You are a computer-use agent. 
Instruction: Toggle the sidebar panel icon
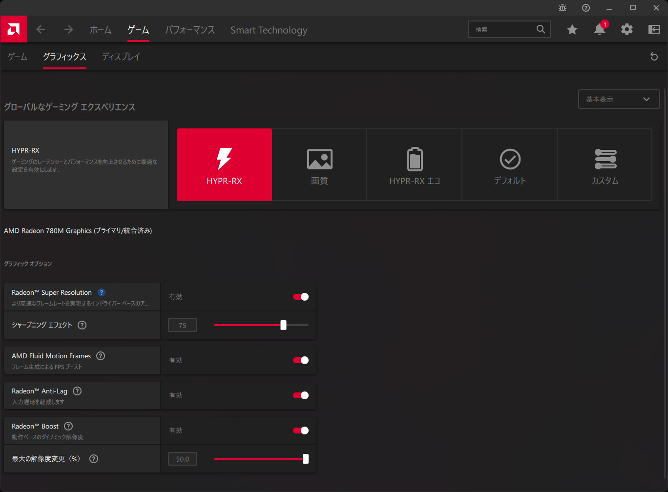(x=654, y=29)
